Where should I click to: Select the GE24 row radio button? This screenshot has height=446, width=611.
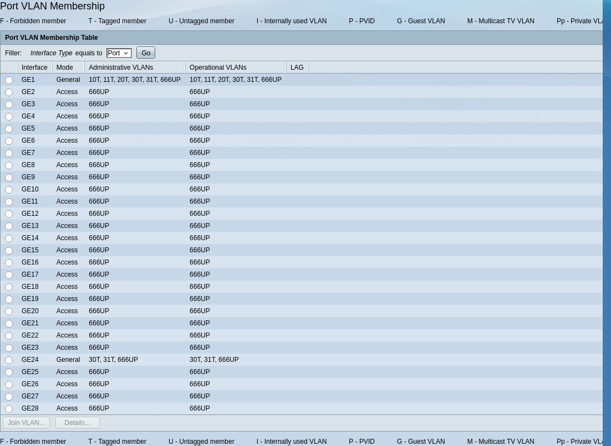(x=9, y=360)
